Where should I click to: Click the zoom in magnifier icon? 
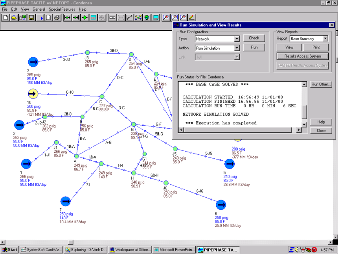coord(166,18)
